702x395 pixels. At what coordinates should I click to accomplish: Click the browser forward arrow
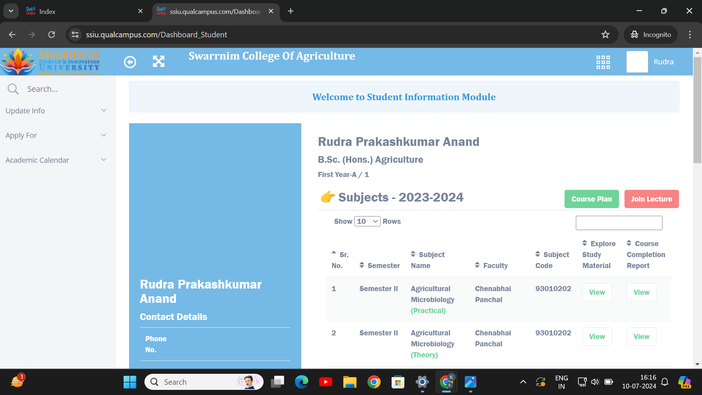(32, 34)
